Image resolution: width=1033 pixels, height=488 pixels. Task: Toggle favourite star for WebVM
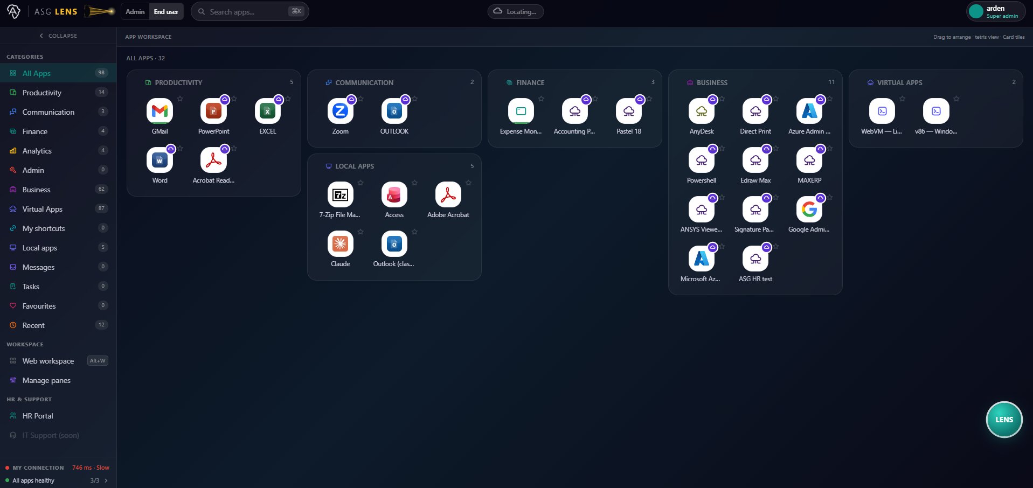click(x=902, y=99)
